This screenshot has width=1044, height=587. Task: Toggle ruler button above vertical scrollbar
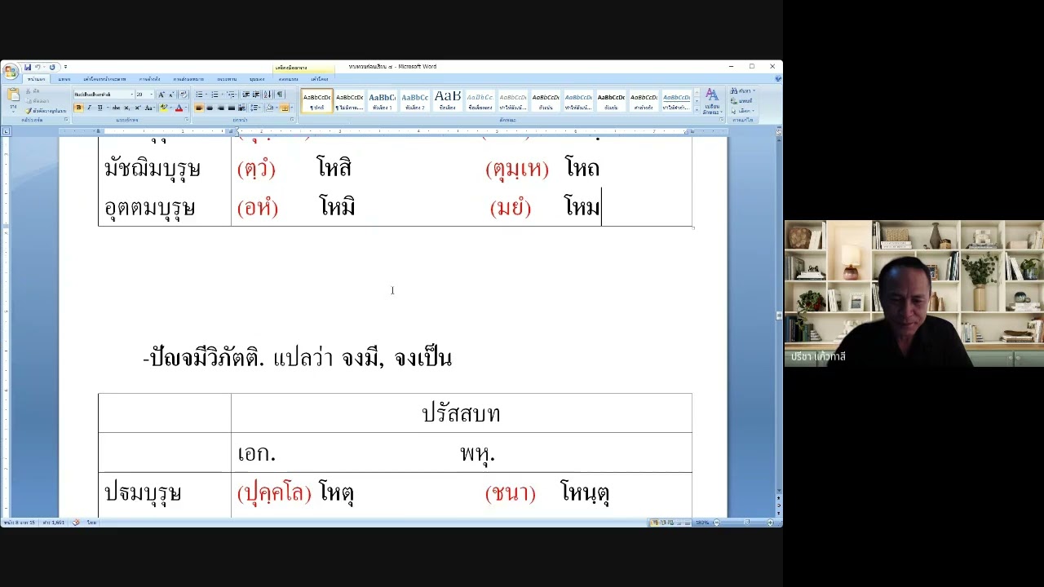tap(777, 131)
